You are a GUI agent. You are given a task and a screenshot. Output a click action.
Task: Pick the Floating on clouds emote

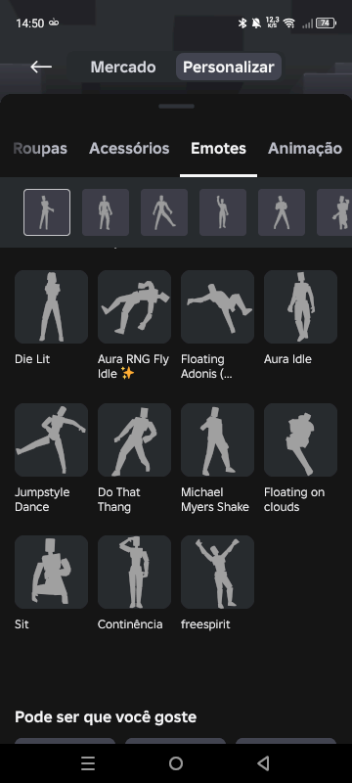point(300,439)
